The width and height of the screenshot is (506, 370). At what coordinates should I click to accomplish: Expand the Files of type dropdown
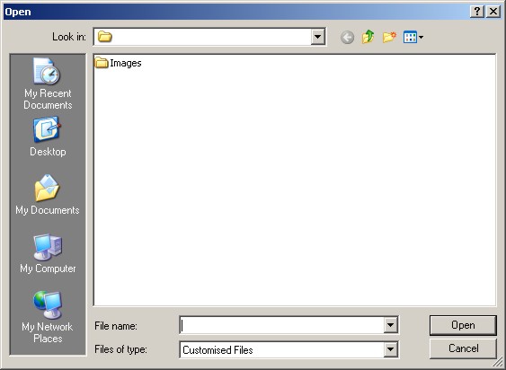pyautogui.click(x=390, y=349)
